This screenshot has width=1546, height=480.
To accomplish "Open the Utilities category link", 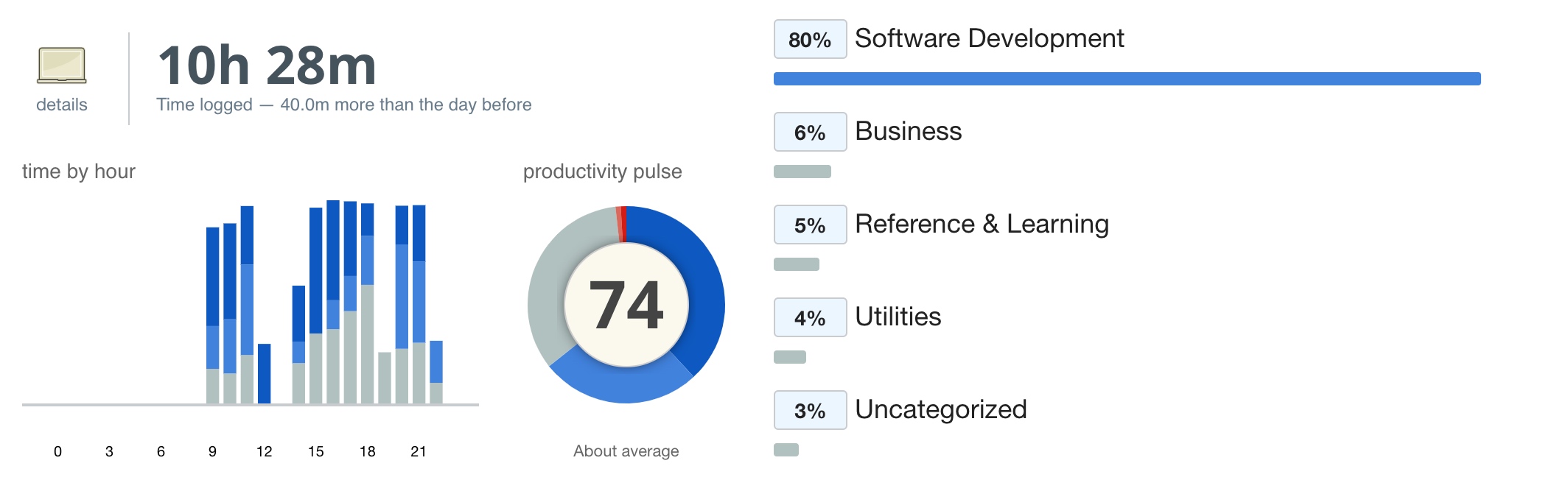I will point(898,317).
